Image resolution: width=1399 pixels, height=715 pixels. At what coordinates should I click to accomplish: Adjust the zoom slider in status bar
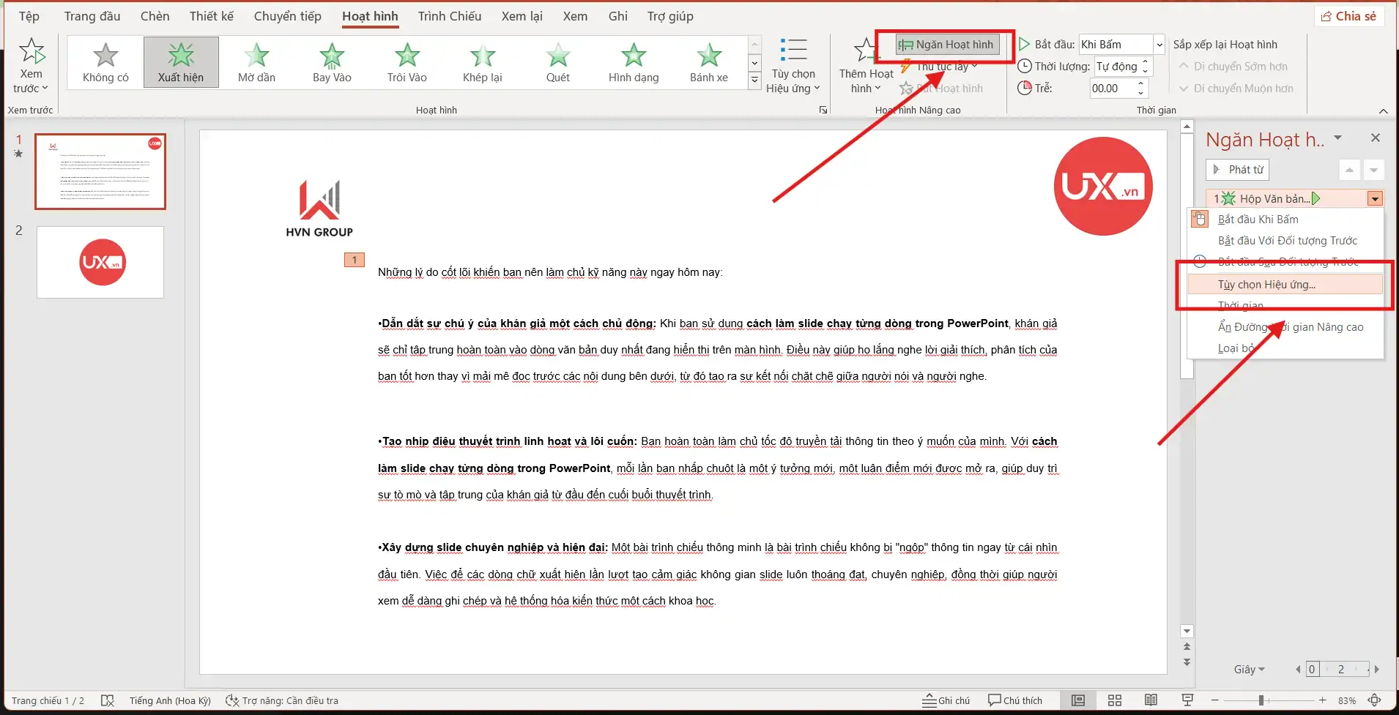pyautogui.click(x=1262, y=700)
